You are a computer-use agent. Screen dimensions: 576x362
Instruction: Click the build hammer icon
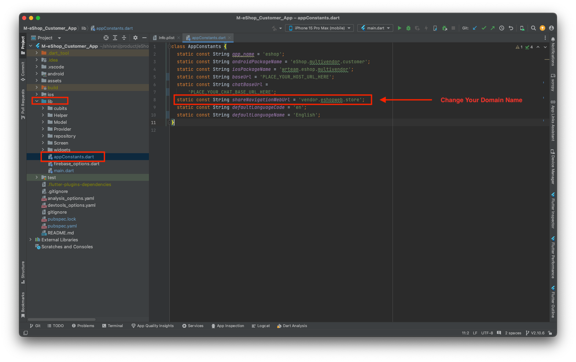click(274, 28)
